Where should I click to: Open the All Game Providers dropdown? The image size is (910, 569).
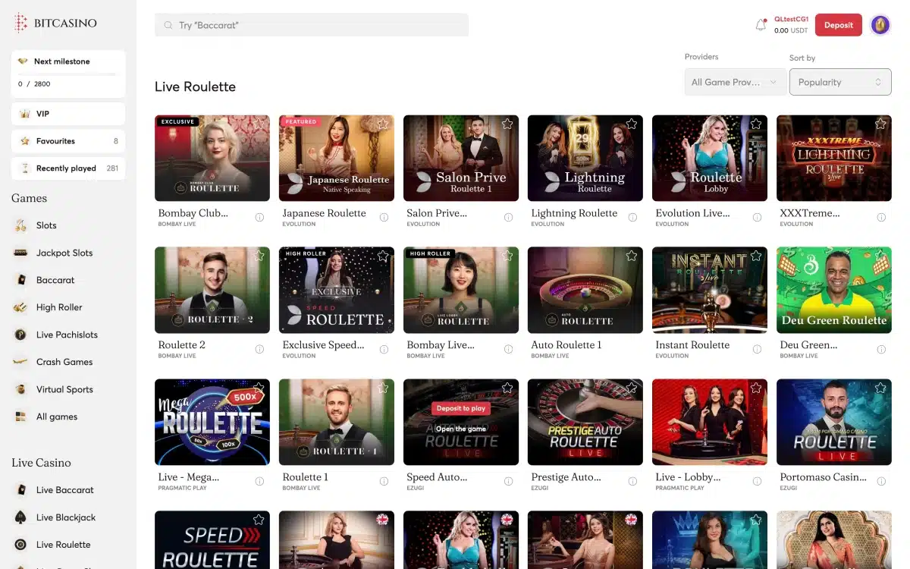[x=735, y=82]
